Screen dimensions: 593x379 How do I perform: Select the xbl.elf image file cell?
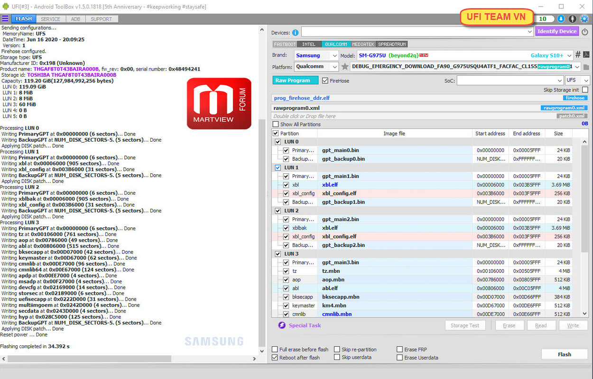394,185
